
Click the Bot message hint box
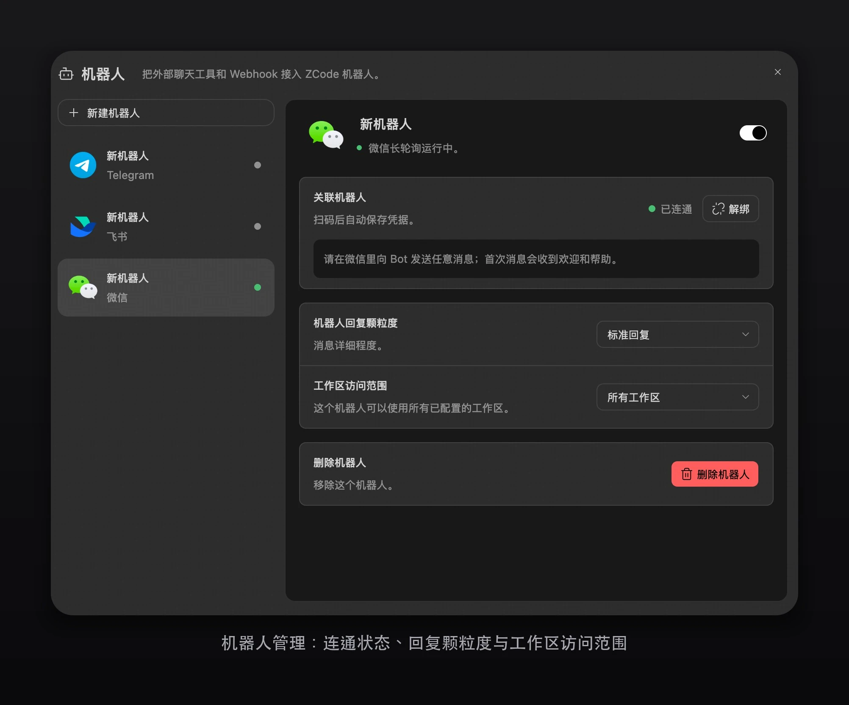pos(536,259)
